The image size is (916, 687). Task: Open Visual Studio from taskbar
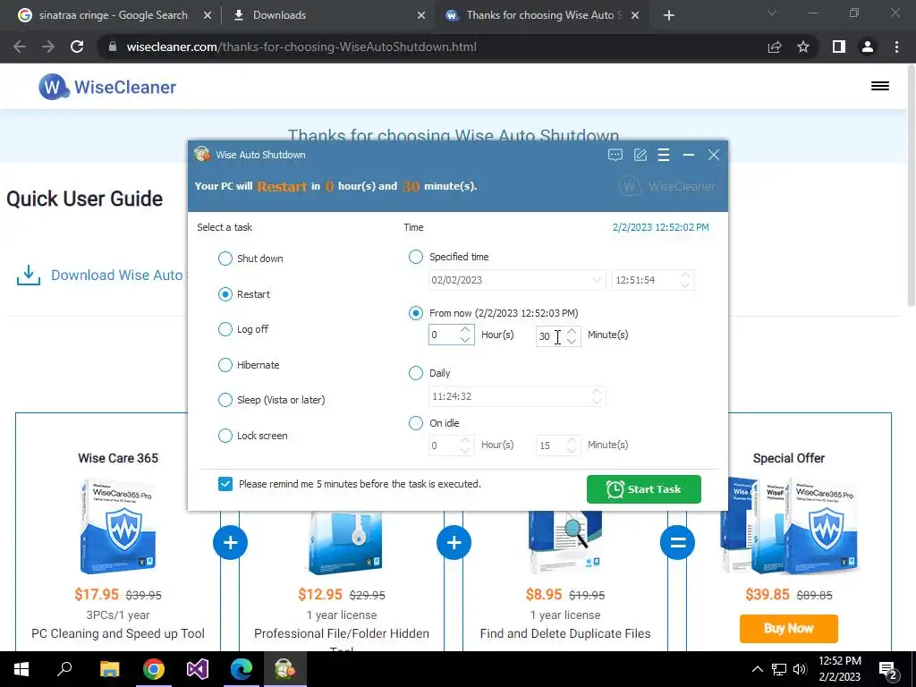pyautogui.click(x=198, y=669)
